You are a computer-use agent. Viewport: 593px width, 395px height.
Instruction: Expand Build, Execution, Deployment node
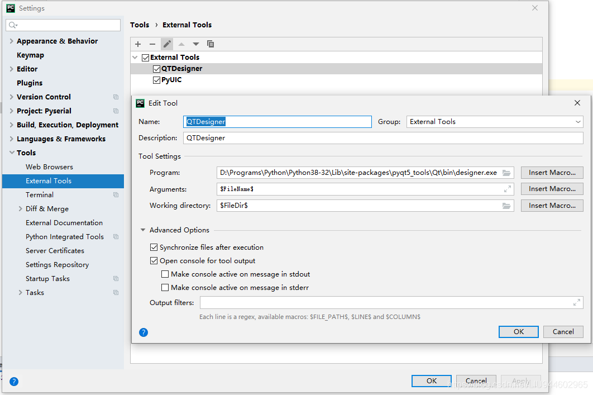coord(11,125)
